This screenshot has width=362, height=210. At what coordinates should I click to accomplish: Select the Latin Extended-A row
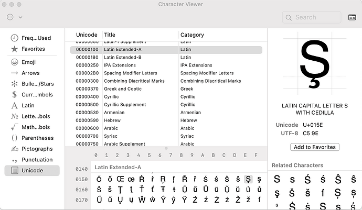(166, 50)
